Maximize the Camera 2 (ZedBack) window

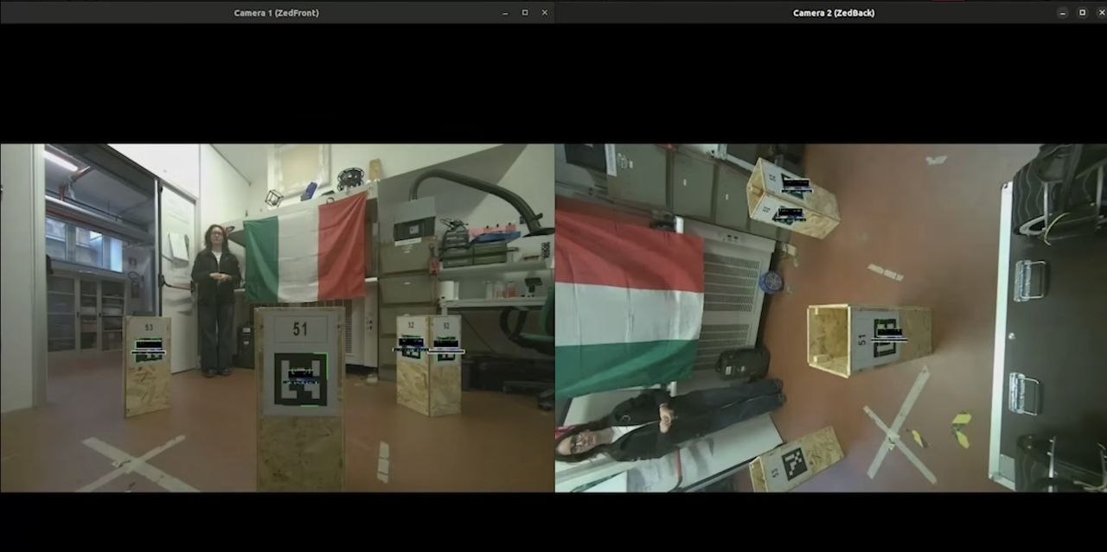[x=1082, y=13]
